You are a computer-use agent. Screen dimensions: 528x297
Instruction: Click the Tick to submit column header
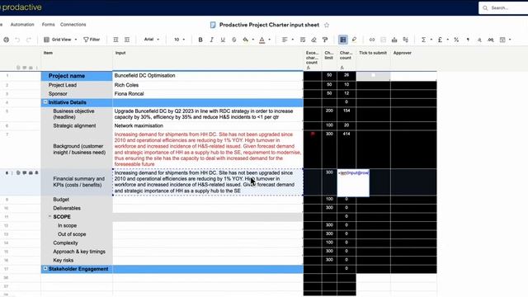point(373,59)
